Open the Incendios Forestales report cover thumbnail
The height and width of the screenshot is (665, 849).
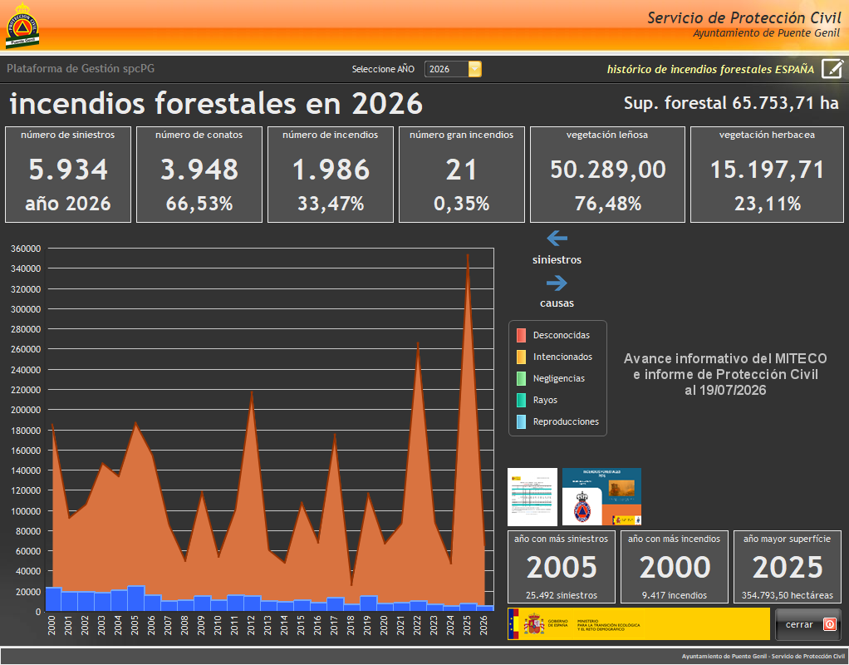pyautogui.click(x=601, y=497)
